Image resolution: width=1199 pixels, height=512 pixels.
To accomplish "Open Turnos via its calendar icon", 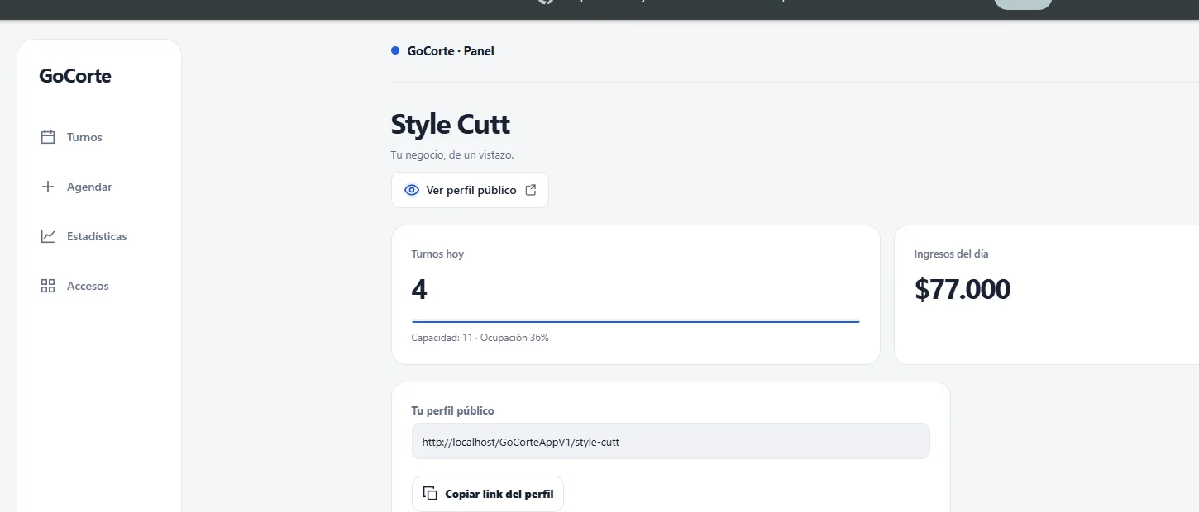I will pyautogui.click(x=48, y=137).
